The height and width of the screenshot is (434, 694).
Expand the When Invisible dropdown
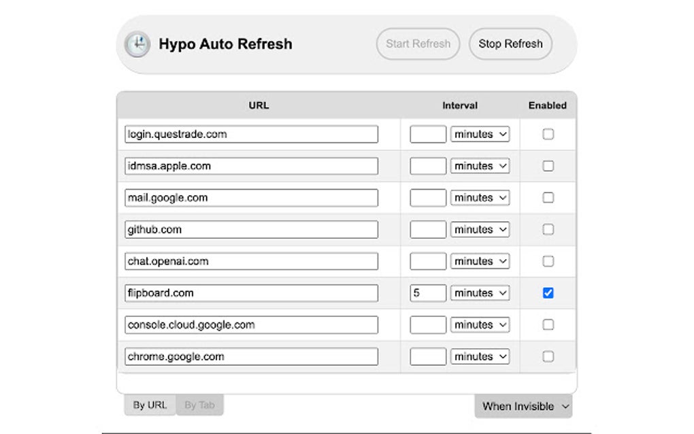pyautogui.click(x=523, y=405)
